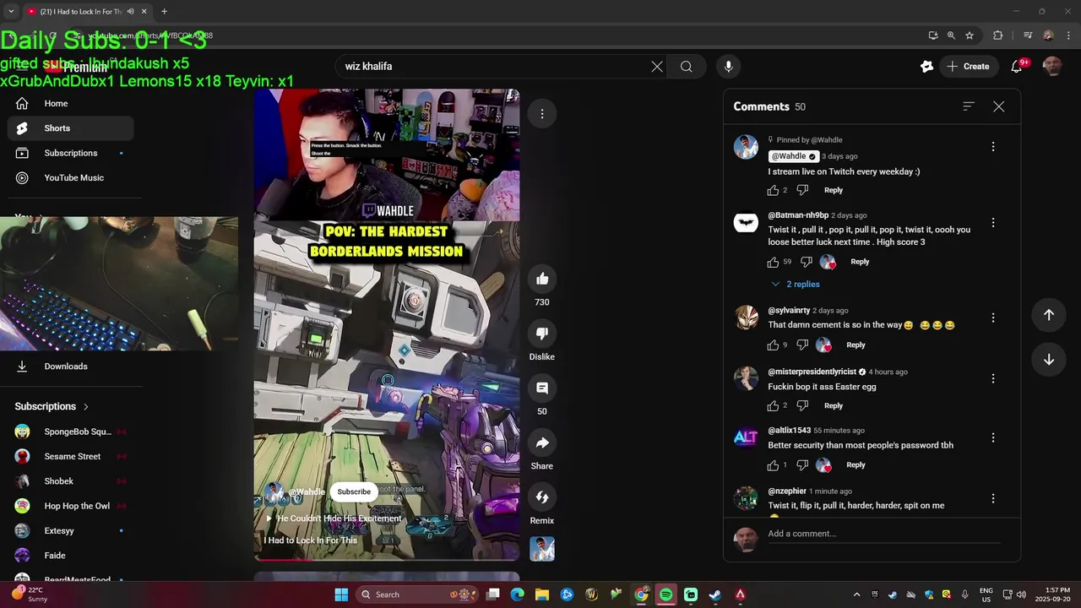Viewport: 1081px width, 608px height.
Task: Open Steam from the taskbar
Action: pos(715,594)
